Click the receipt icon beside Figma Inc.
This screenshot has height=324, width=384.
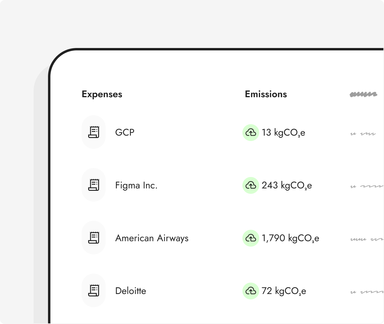(94, 185)
